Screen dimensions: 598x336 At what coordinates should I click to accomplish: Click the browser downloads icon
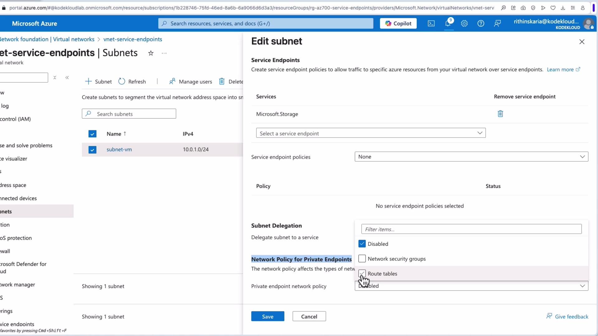(563, 8)
